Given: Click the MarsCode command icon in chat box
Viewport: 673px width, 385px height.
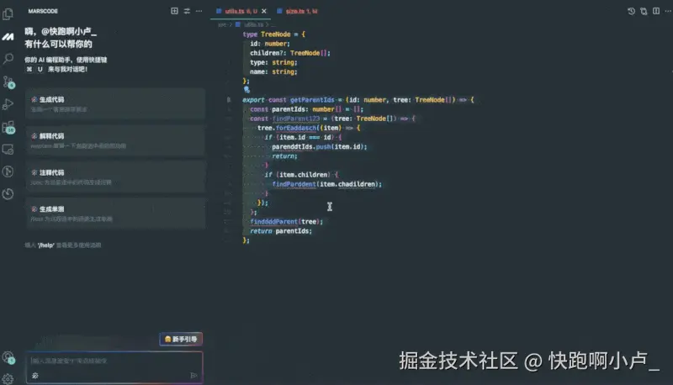Looking at the screenshot, I should 35,376.
